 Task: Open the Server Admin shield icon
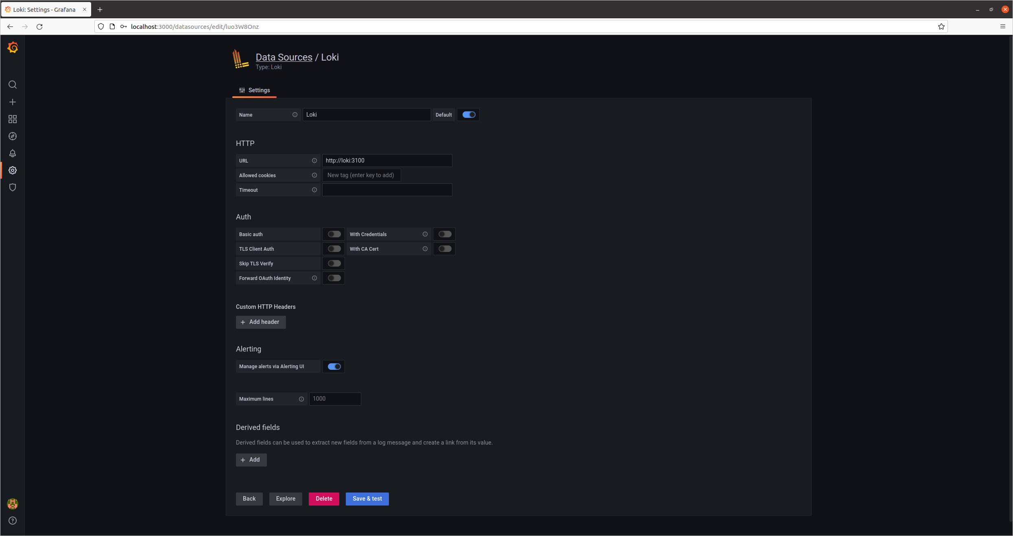point(13,187)
